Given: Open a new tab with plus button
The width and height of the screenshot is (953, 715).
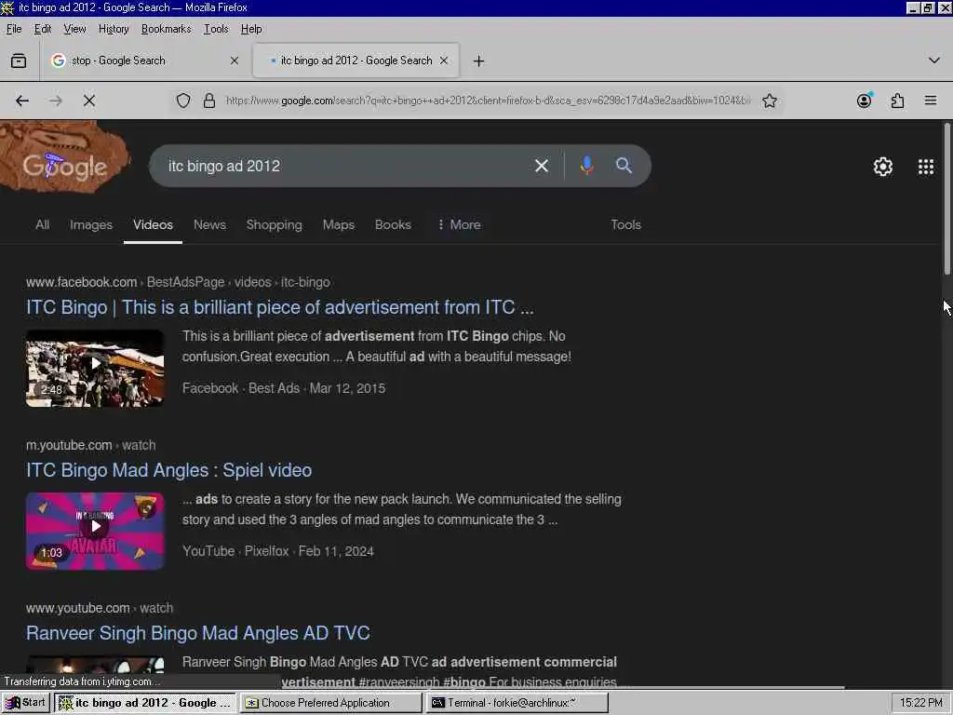Looking at the screenshot, I should (x=479, y=61).
